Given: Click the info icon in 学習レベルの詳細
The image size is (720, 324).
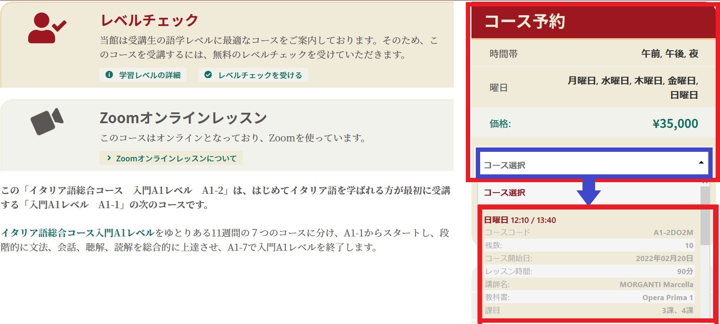Looking at the screenshot, I should [x=109, y=75].
